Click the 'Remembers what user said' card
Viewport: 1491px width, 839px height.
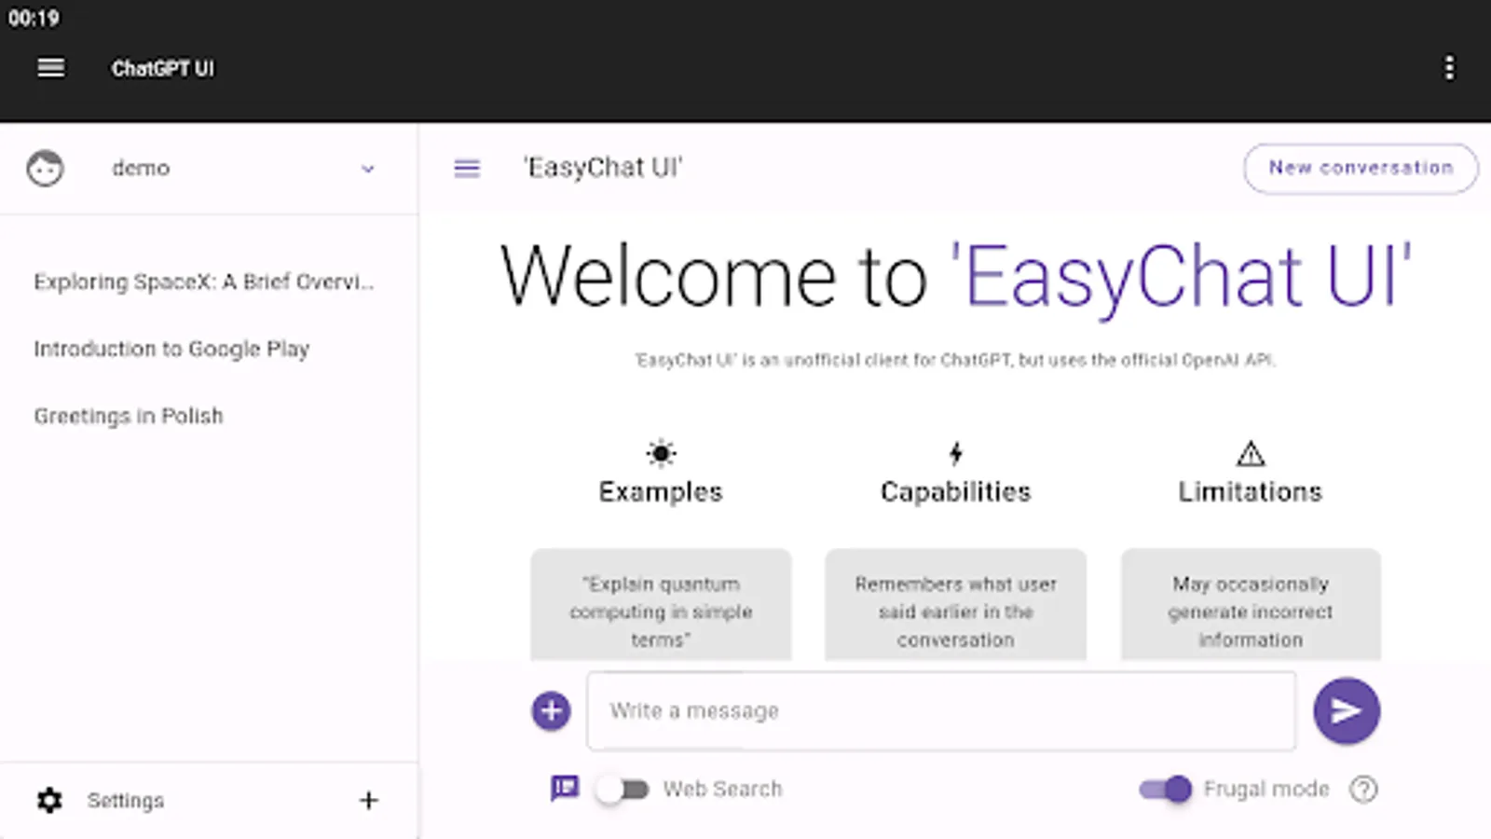point(955,605)
